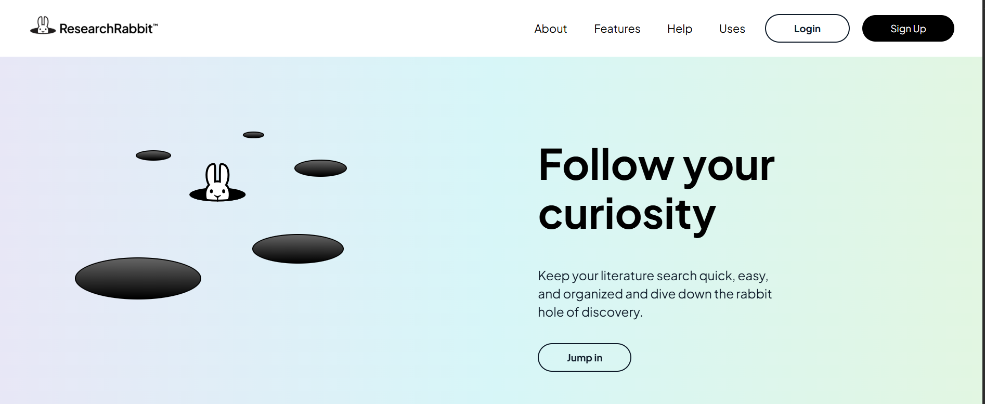Click the largest black hole illustration

pos(138,278)
